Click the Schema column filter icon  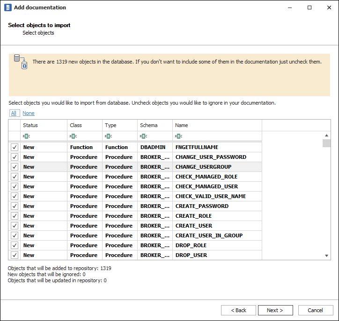[x=143, y=136]
